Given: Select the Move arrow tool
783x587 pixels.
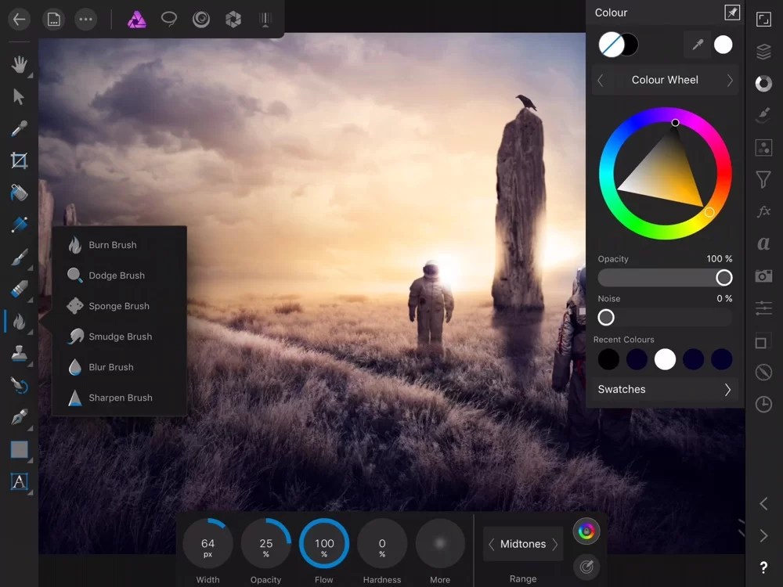Looking at the screenshot, I should (x=19, y=96).
